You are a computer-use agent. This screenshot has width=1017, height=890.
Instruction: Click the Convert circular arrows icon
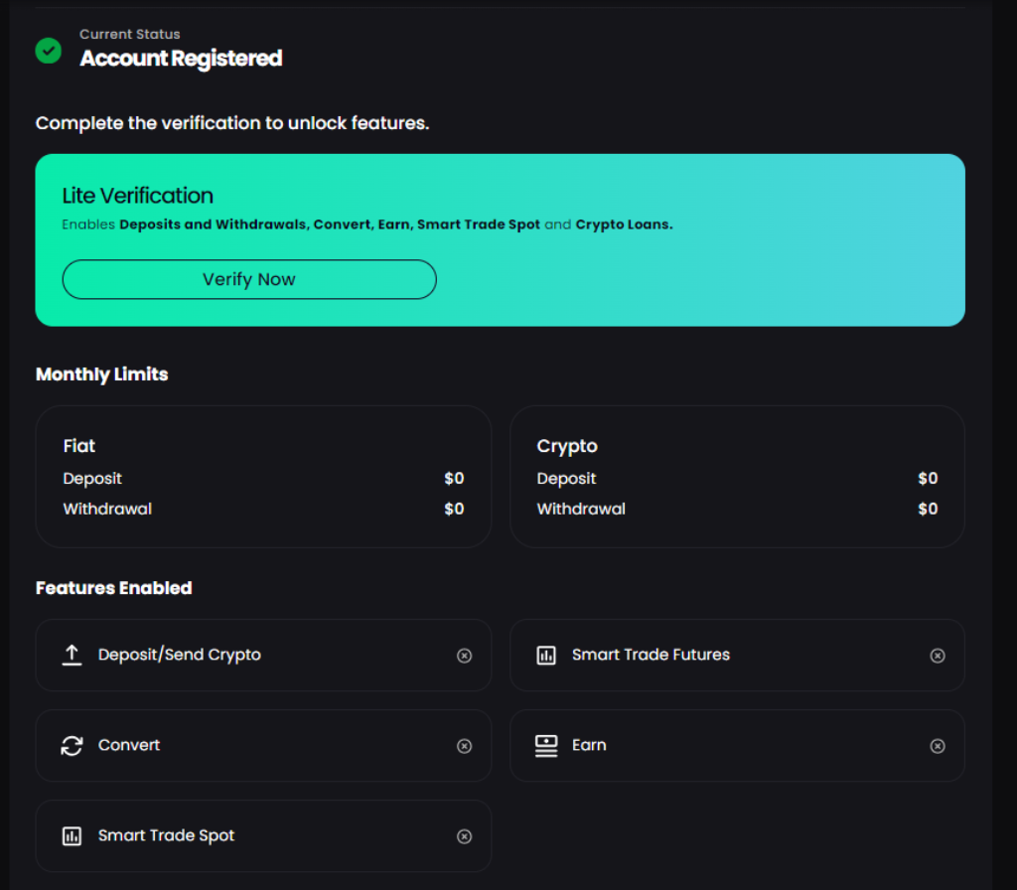coord(72,746)
